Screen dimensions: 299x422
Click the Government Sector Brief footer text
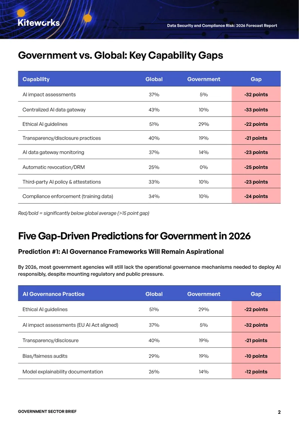point(47,412)
